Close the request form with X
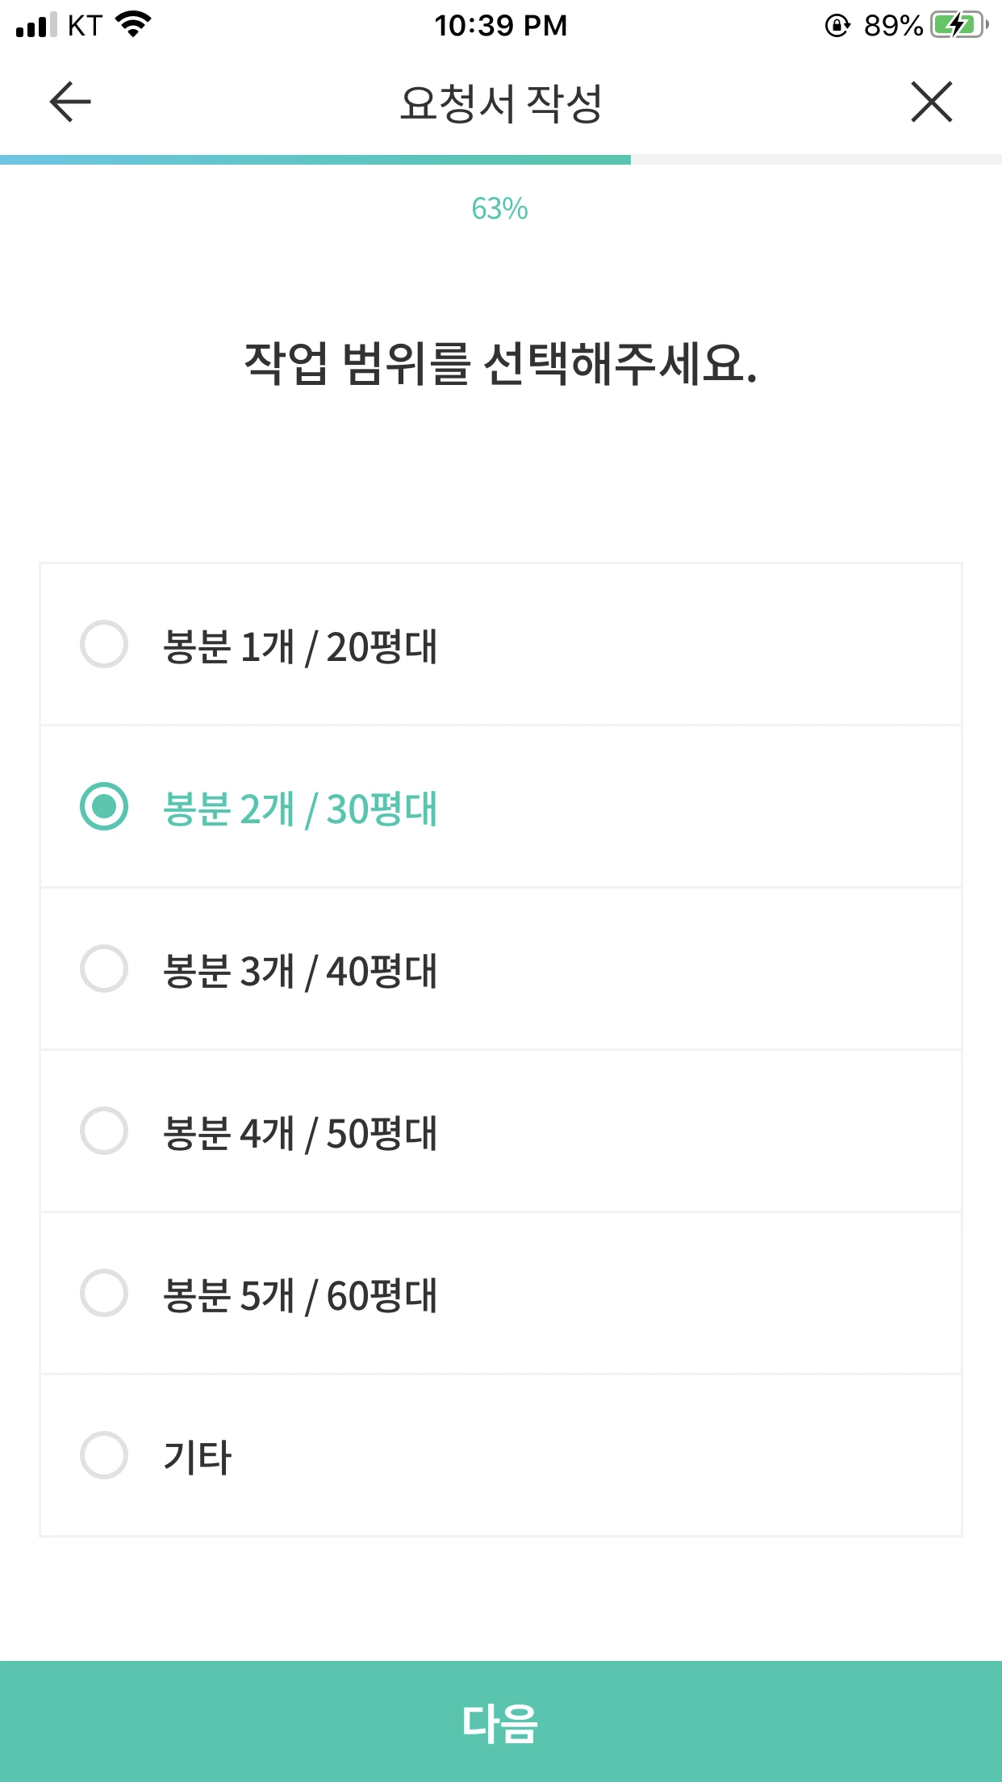 click(x=932, y=102)
